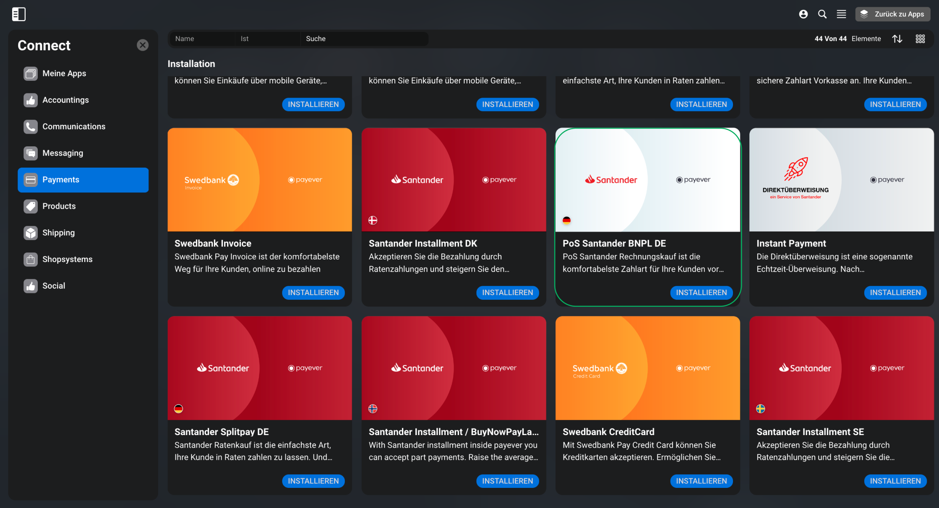Image resolution: width=939 pixels, height=508 pixels.
Task: Install Instant Payment
Action: coord(895,293)
